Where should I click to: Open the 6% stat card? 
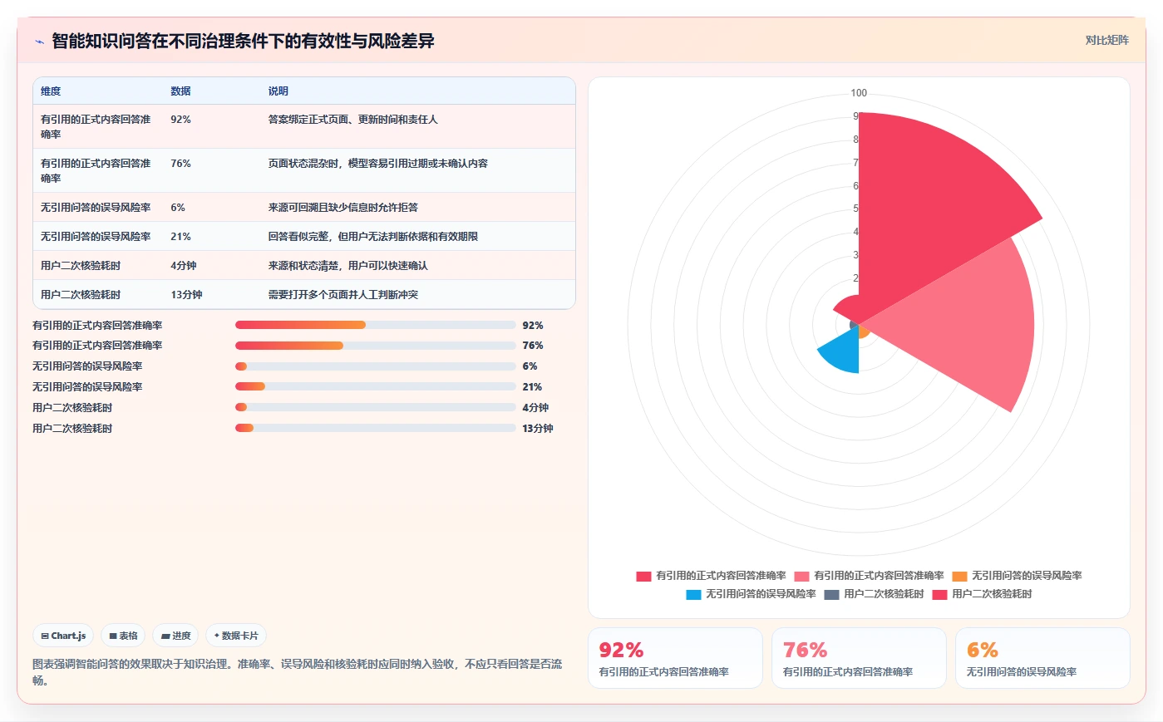pos(1042,658)
